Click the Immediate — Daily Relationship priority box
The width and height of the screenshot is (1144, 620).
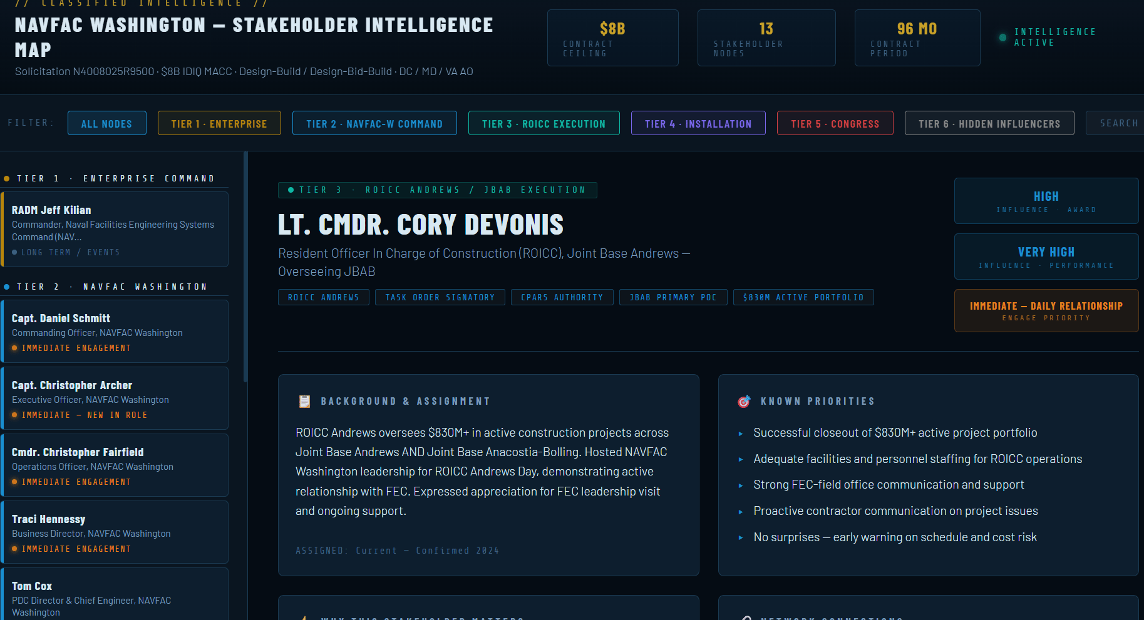[1046, 310]
